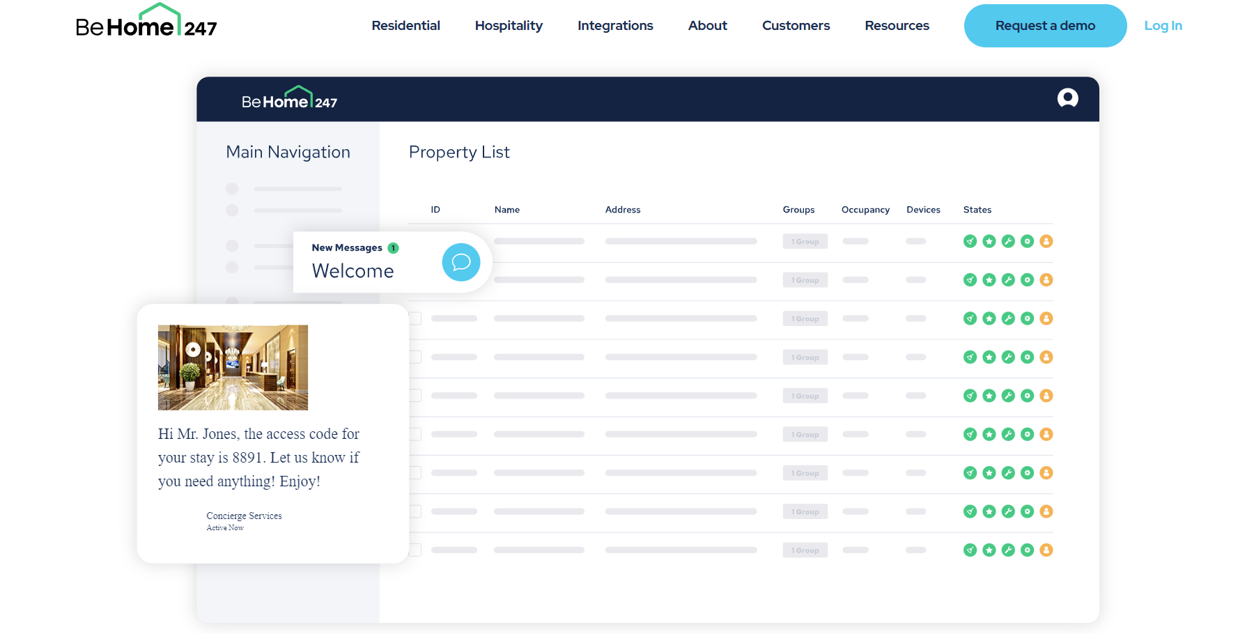Open the Residential menu item
This screenshot has height=634, width=1238.
tap(405, 26)
